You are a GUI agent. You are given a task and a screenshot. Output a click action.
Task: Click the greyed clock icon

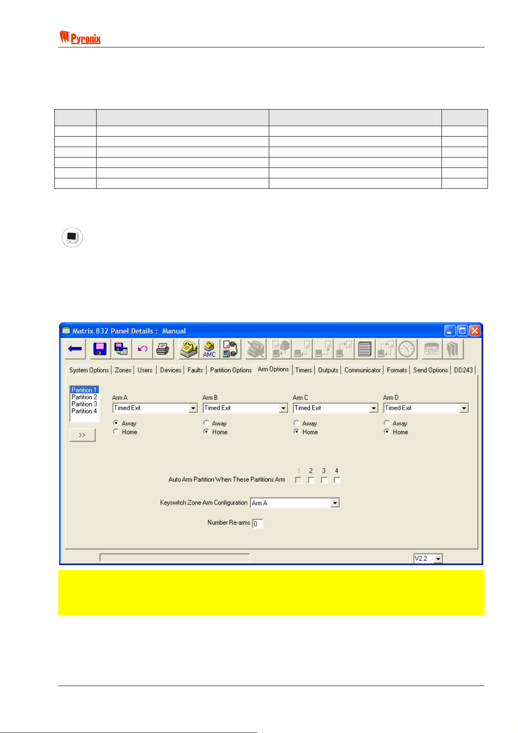[x=407, y=349]
